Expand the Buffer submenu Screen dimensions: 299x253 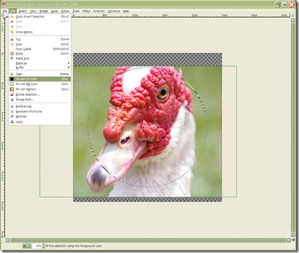point(40,68)
